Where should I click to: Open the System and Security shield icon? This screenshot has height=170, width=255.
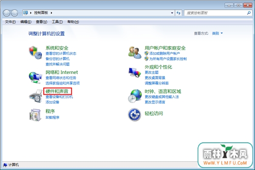(35, 53)
